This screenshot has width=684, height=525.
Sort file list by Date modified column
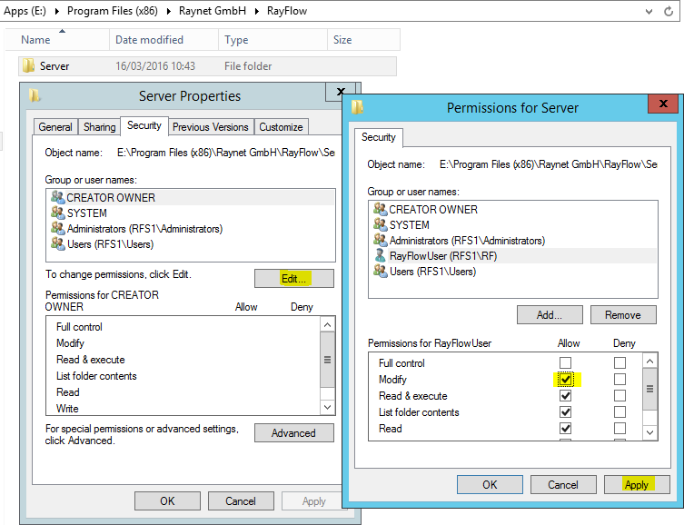pyautogui.click(x=164, y=40)
